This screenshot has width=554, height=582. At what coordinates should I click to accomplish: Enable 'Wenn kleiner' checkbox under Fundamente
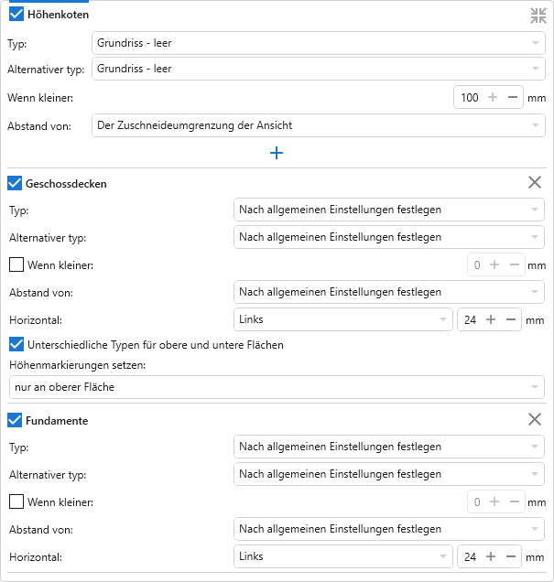click(16, 501)
